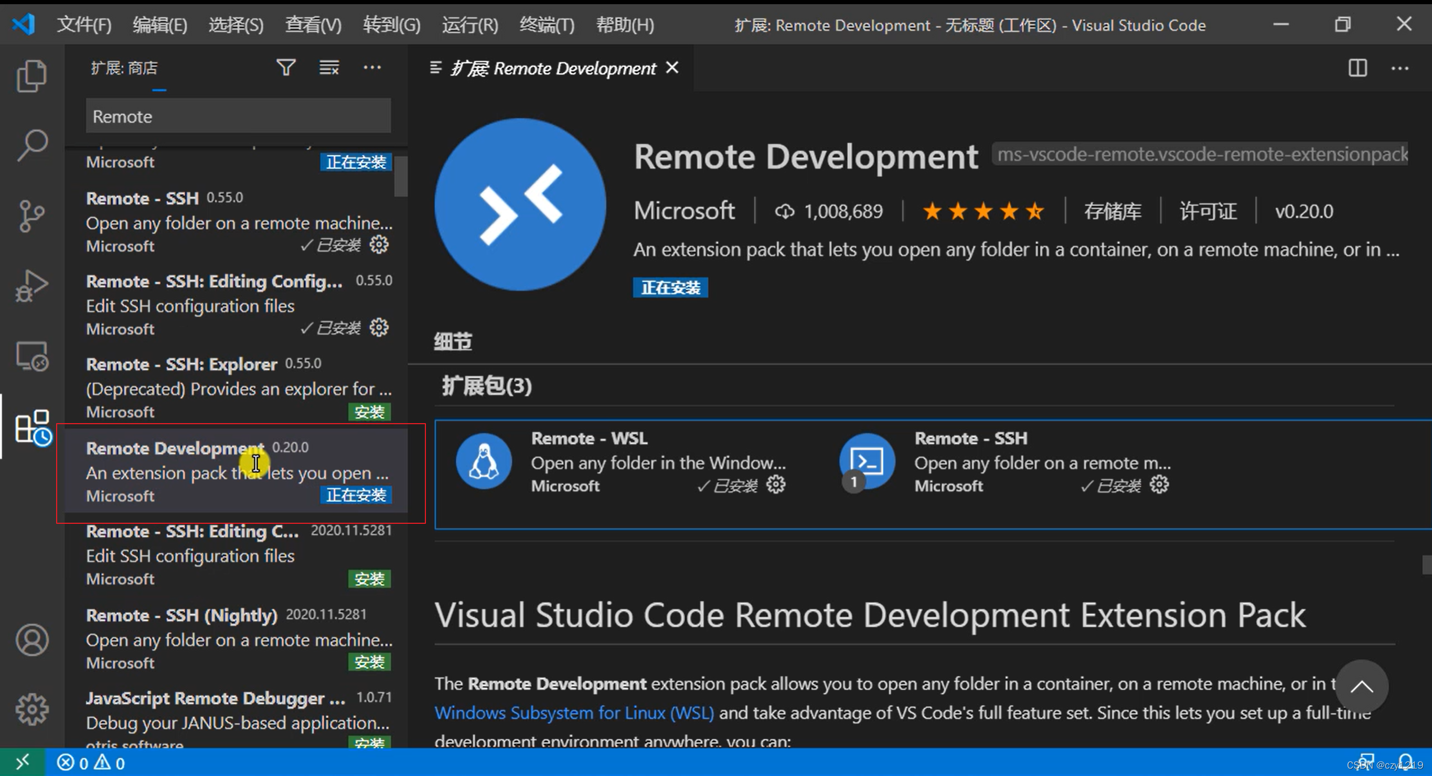This screenshot has width=1432, height=776.
Task: Open gear menu for Remote - WSL in pack
Action: tap(775, 485)
